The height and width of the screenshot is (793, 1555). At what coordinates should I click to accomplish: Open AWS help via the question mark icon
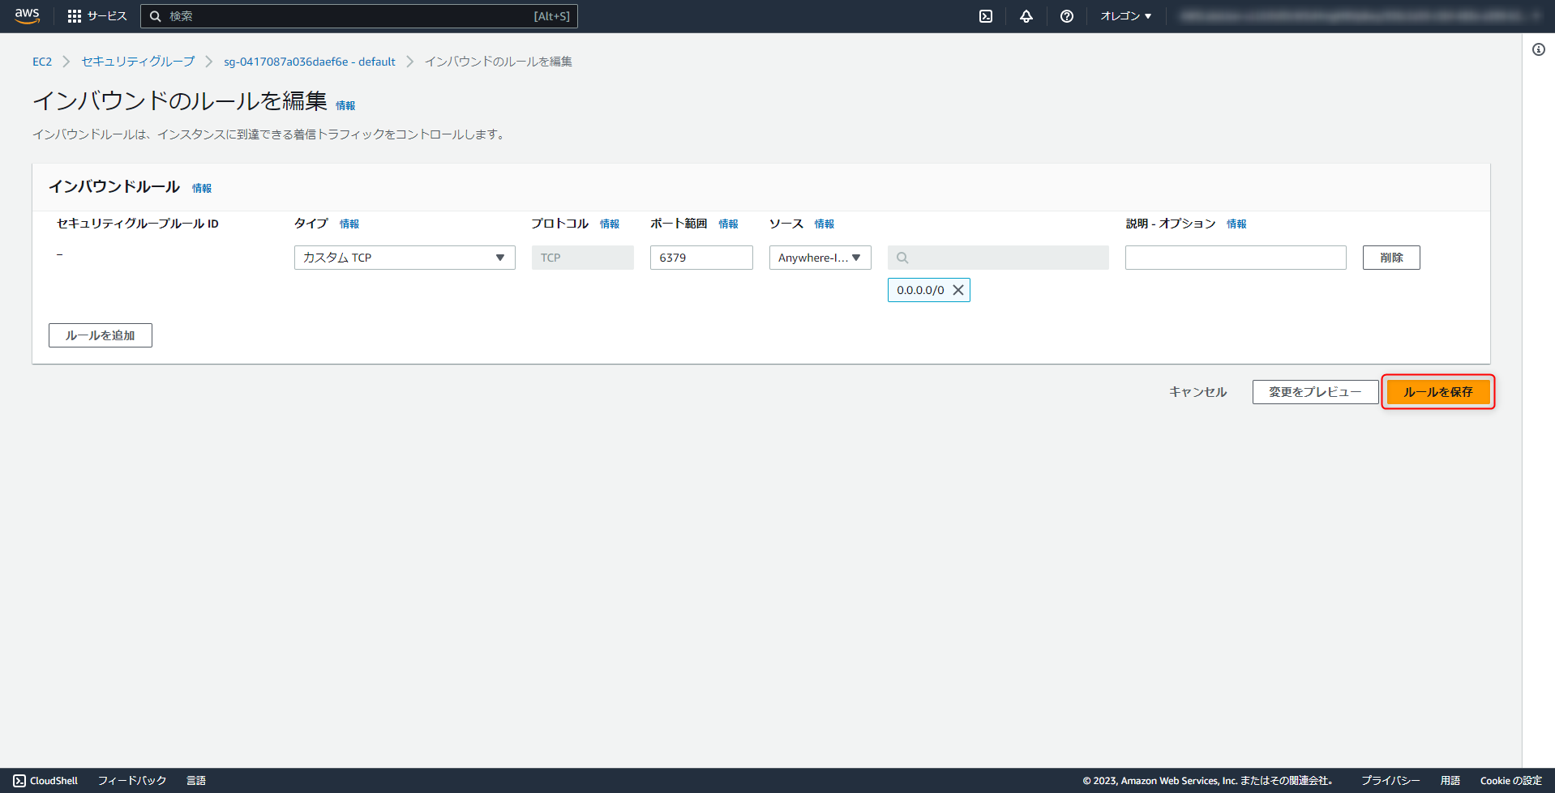point(1066,15)
